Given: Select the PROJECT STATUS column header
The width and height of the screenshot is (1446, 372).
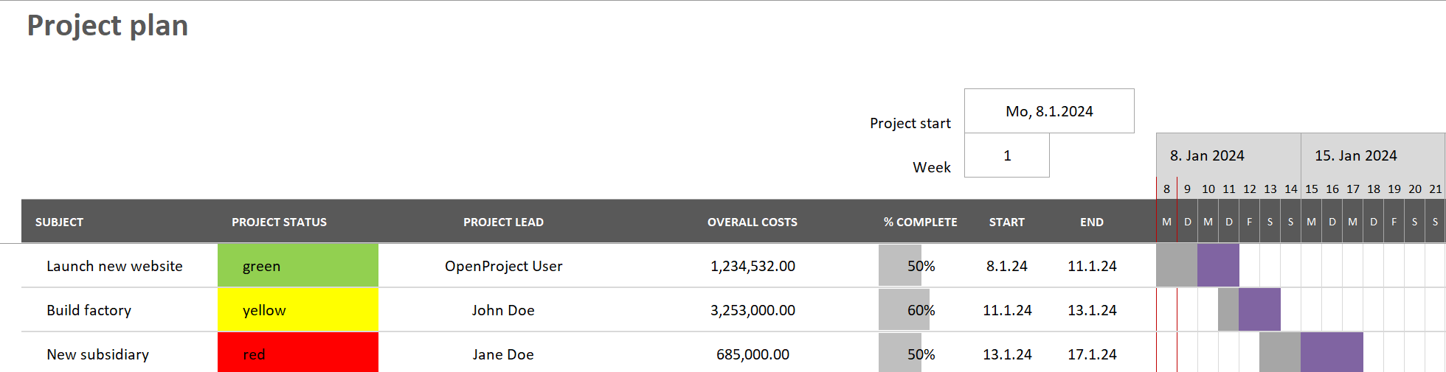Looking at the screenshot, I should [x=279, y=222].
